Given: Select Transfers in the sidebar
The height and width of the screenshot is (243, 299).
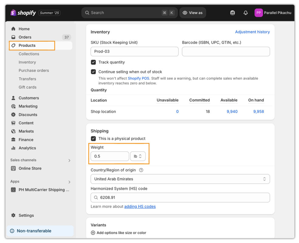Looking at the screenshot, I should [x=27, y=79].
